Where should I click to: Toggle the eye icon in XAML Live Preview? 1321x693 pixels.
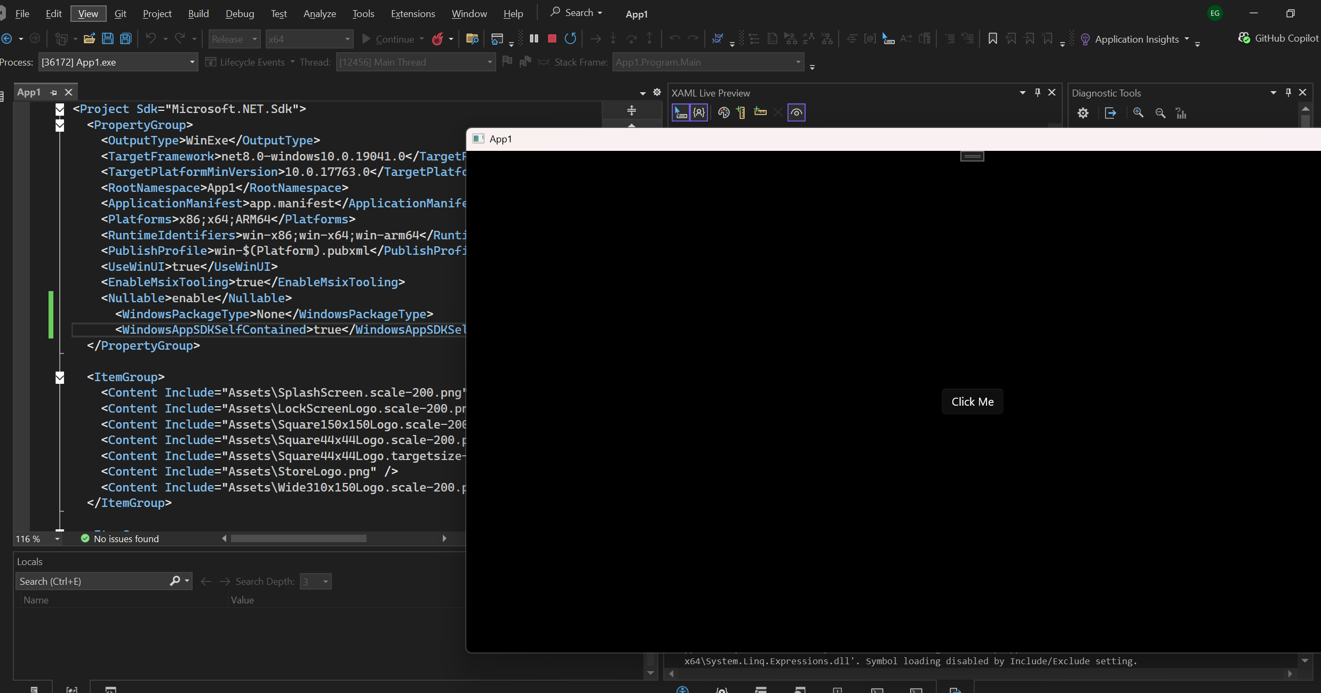point(796,112)
